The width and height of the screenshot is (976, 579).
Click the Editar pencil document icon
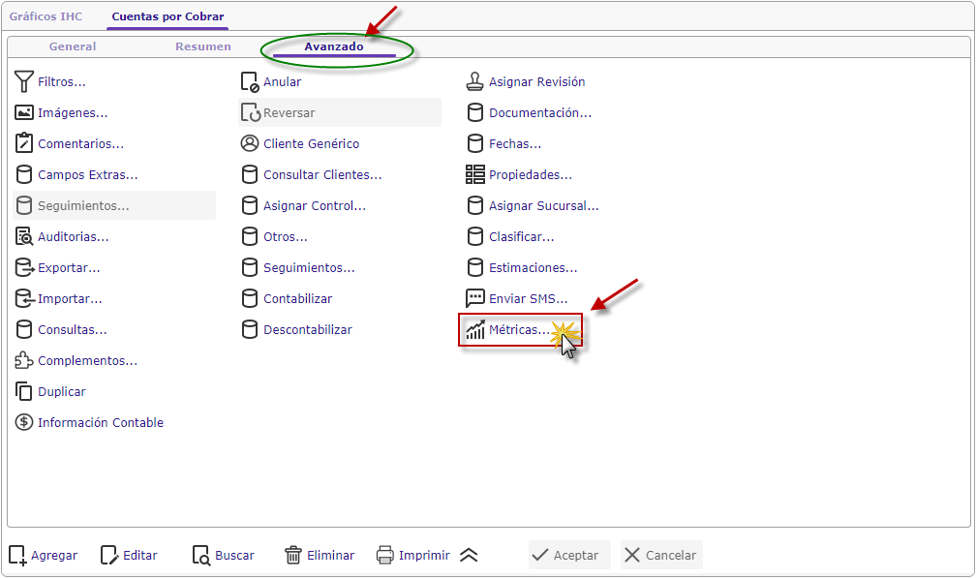pyautogui.click(x=108, y=556)
